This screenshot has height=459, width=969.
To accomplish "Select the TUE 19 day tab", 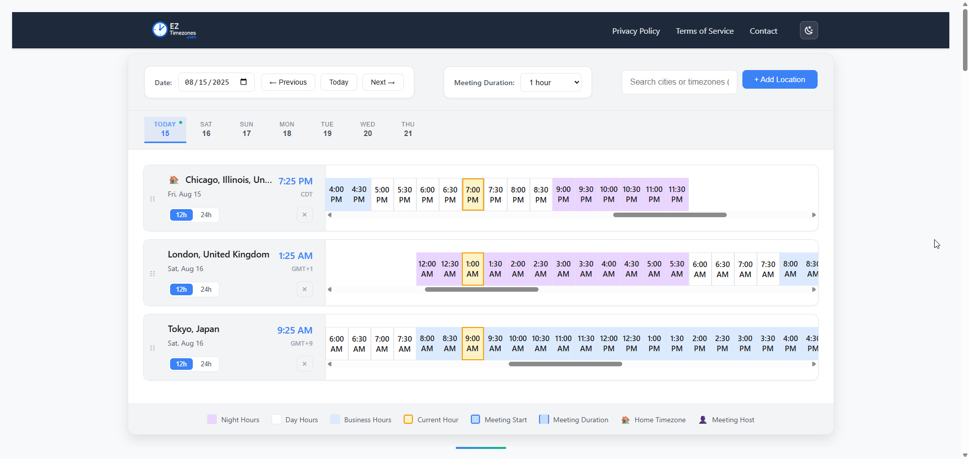I will point(327,129).
